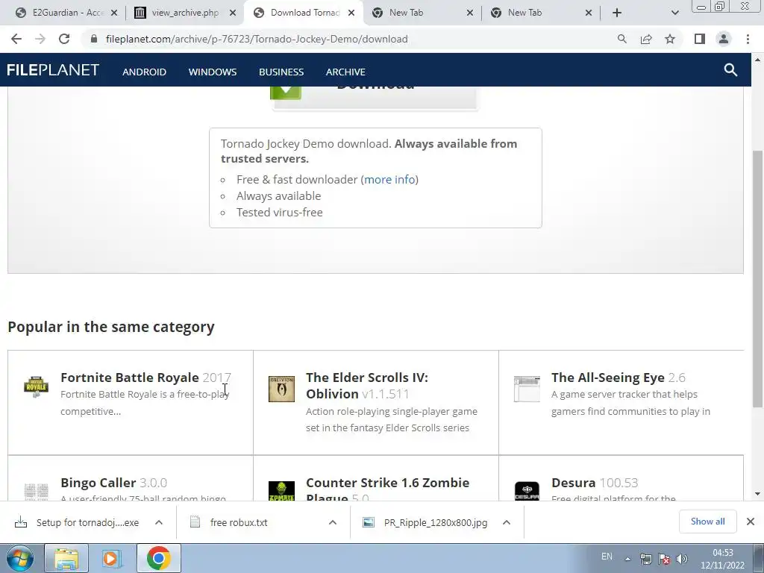Open downloaded Setup for tornadoj...exe
764x573 pixels.
pyautogui.click(x=78, y=522)
